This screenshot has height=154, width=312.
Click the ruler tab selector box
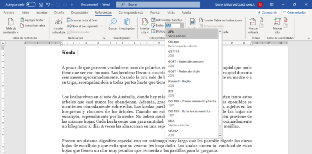[2, 43]
